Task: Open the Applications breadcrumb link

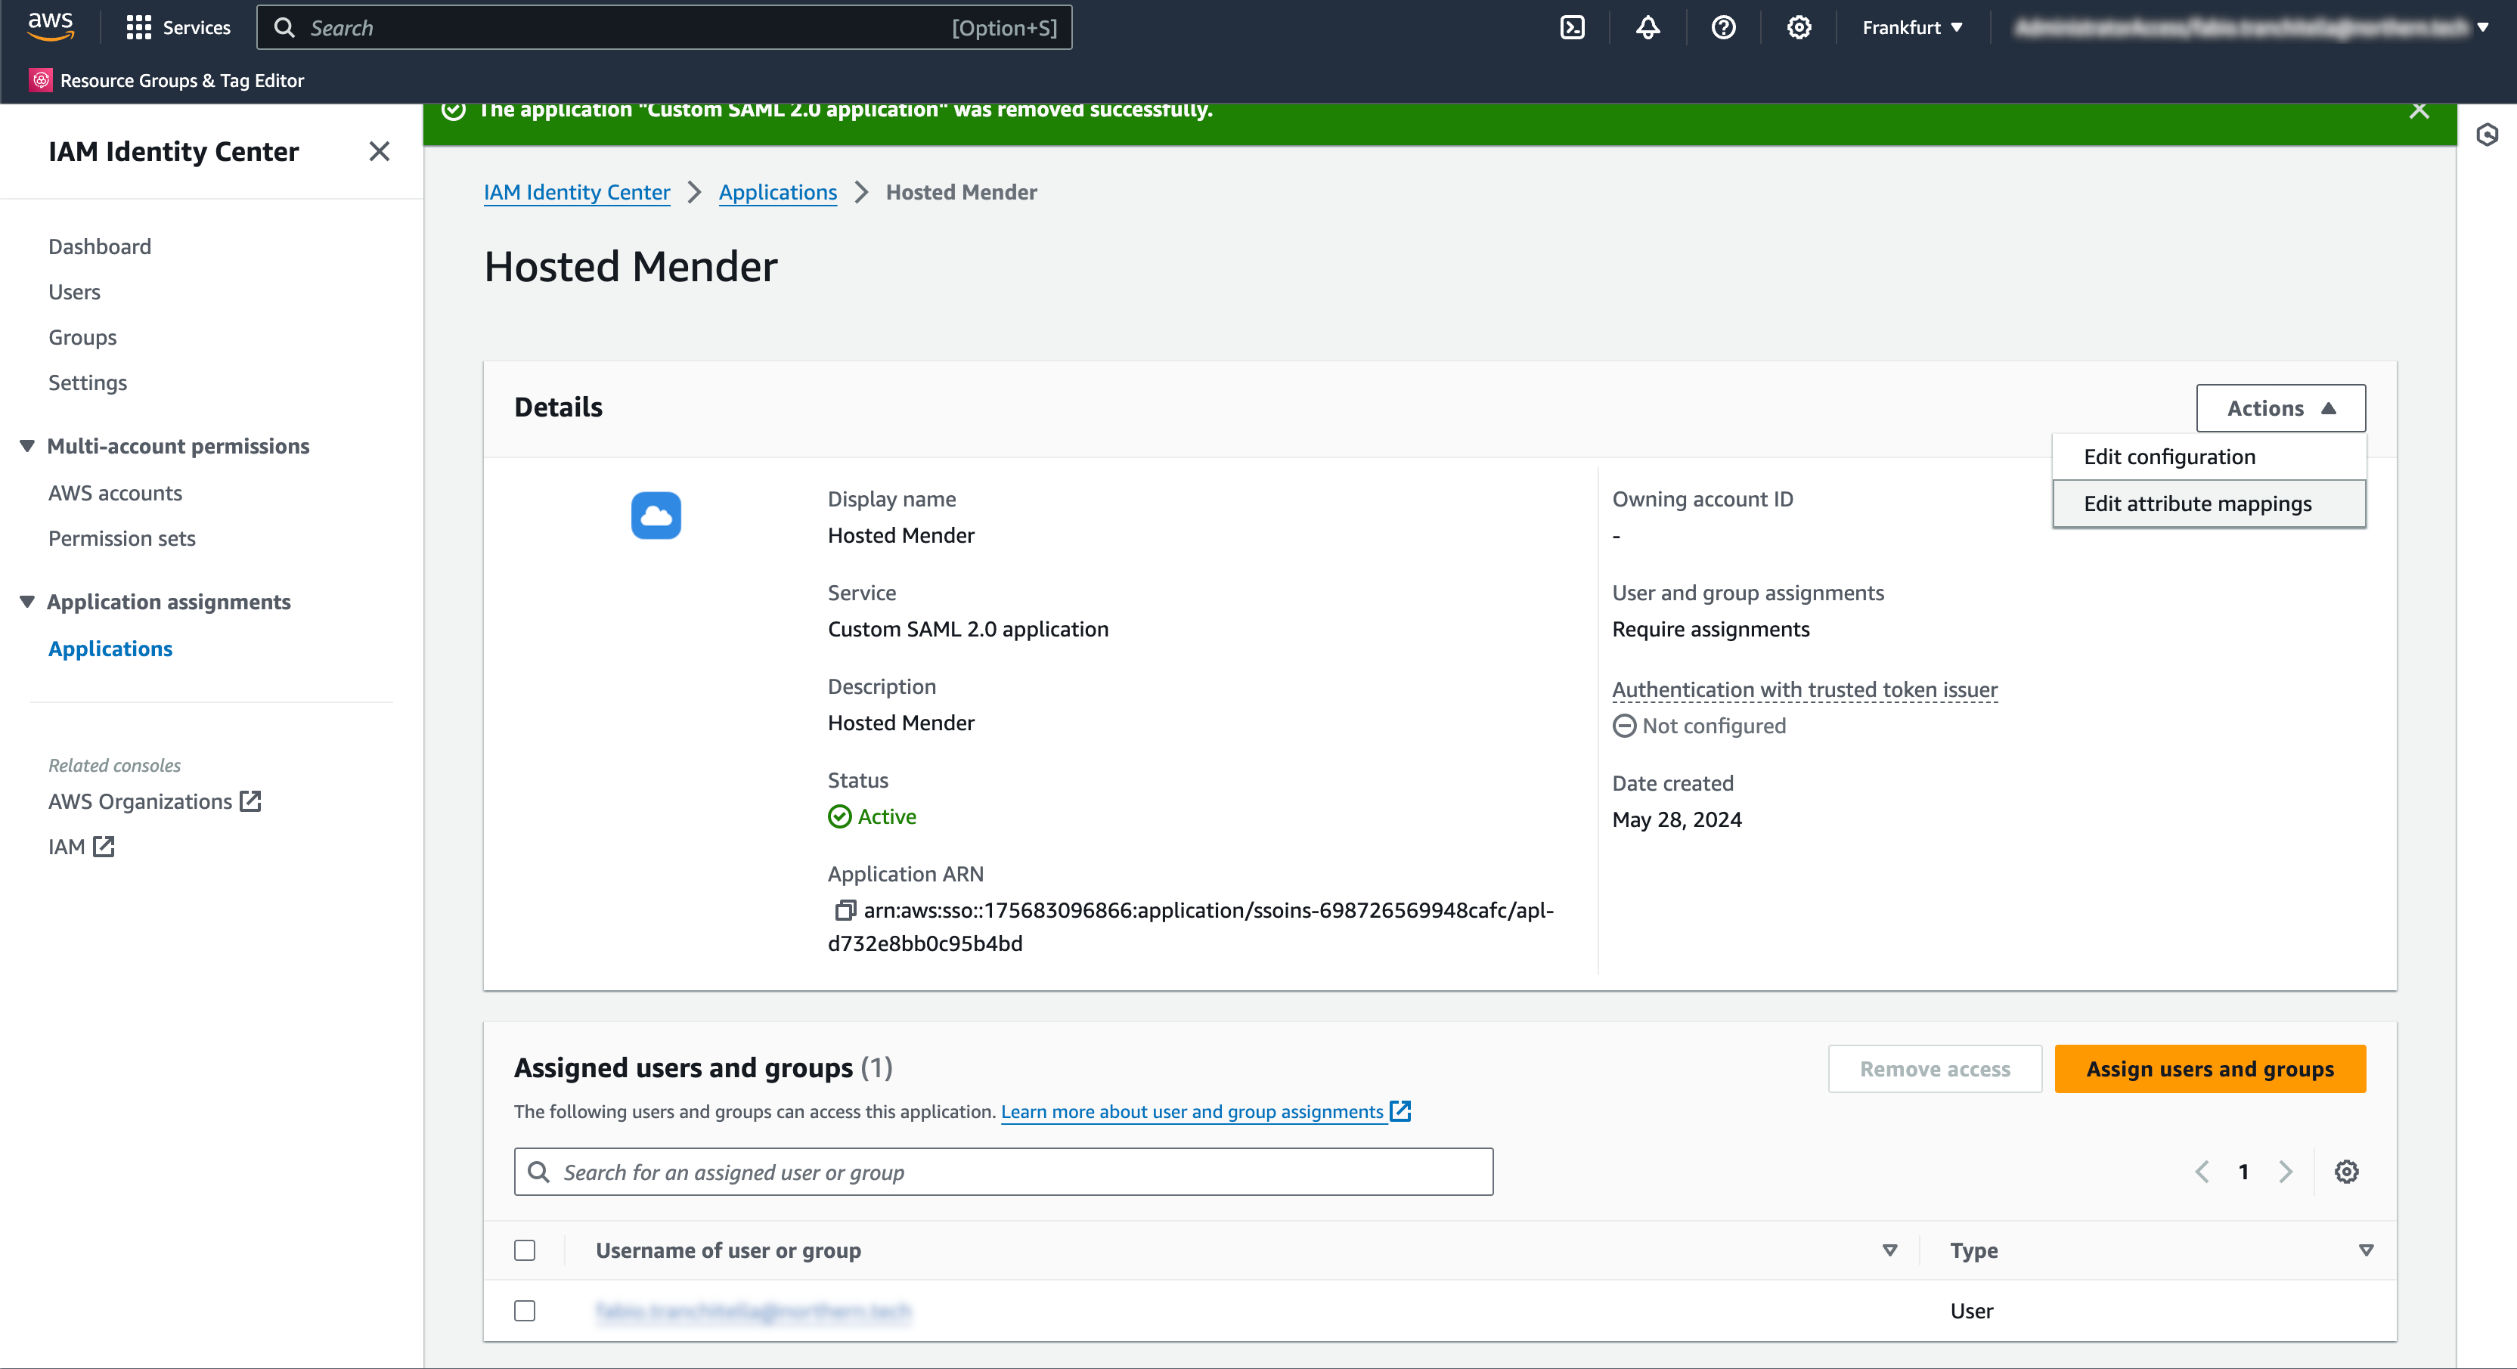Action: click(778, 193)
